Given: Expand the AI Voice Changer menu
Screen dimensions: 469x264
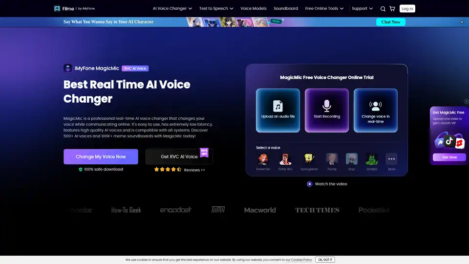Looking at the screenshot, I should click(x=172, y=9).
